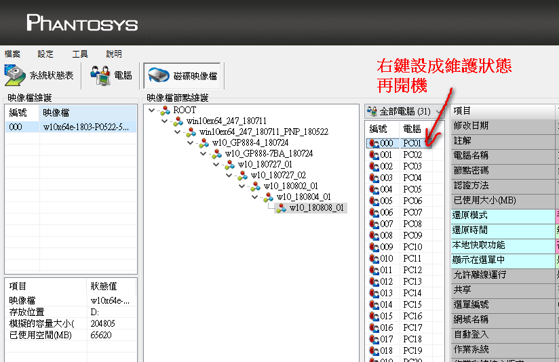Select image row w10x64e-1803-P0522-5...
559x362 pixels.
pyautogui.click(x=71, y=127)
